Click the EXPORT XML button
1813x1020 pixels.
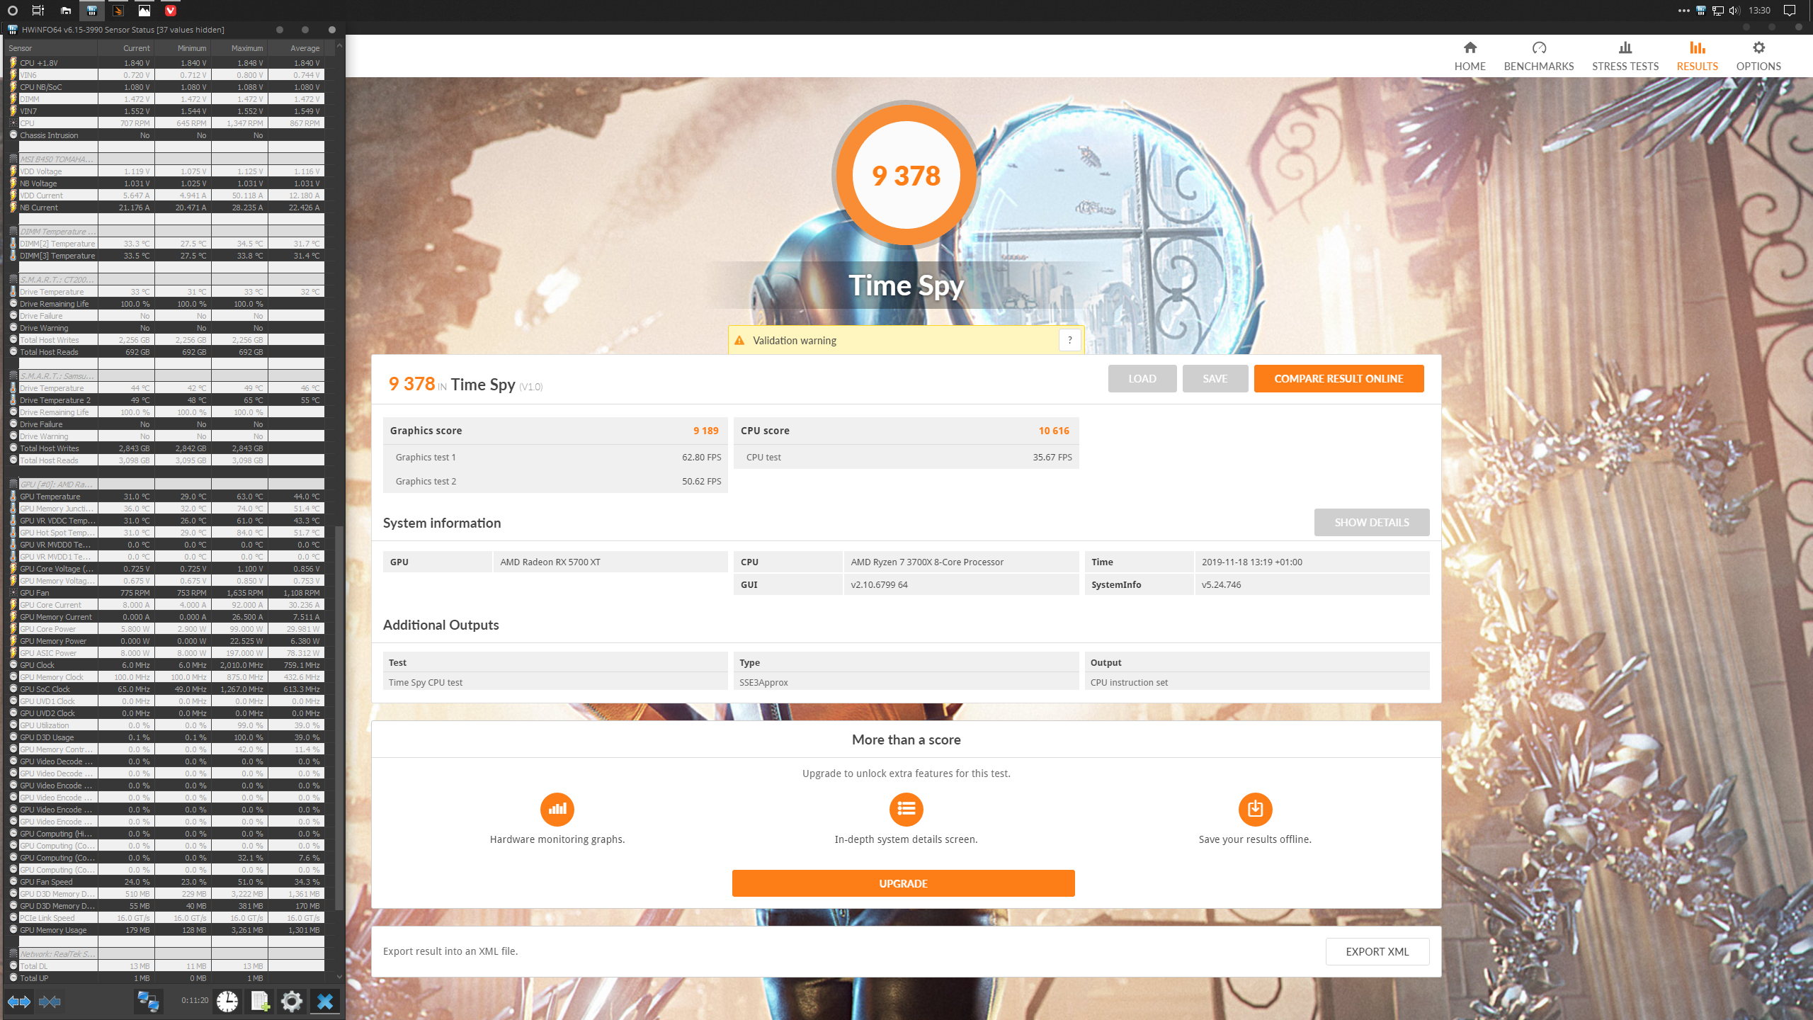coord(1377,951)
